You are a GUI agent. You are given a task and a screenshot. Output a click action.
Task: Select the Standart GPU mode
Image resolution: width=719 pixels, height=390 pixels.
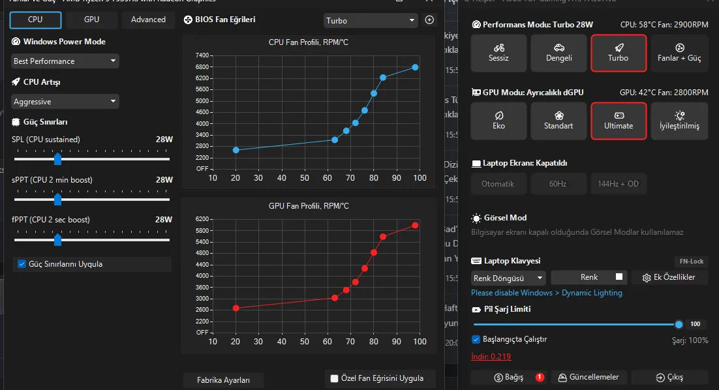(558, 121)
